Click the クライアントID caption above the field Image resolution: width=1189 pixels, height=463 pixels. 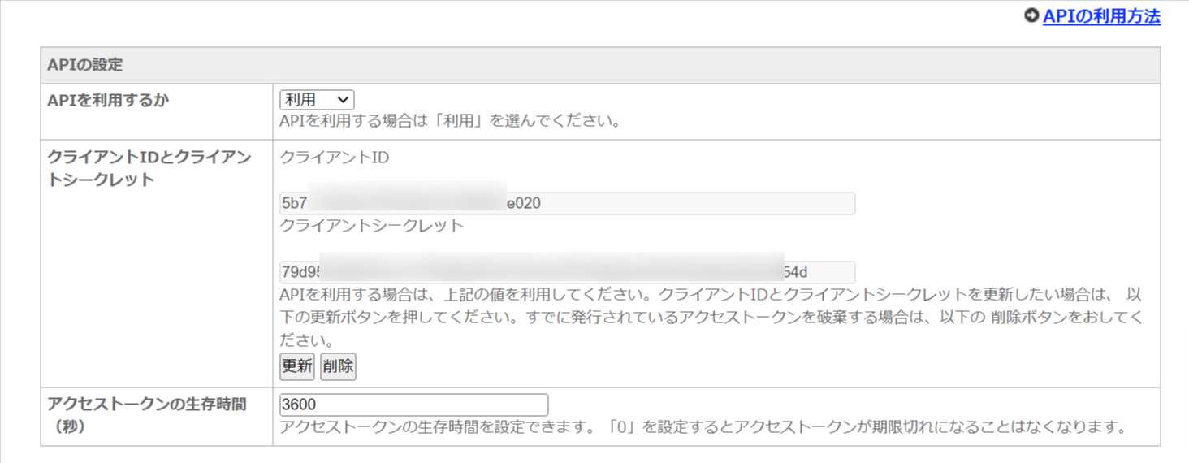pyautogui.click(x=335, y=158)
